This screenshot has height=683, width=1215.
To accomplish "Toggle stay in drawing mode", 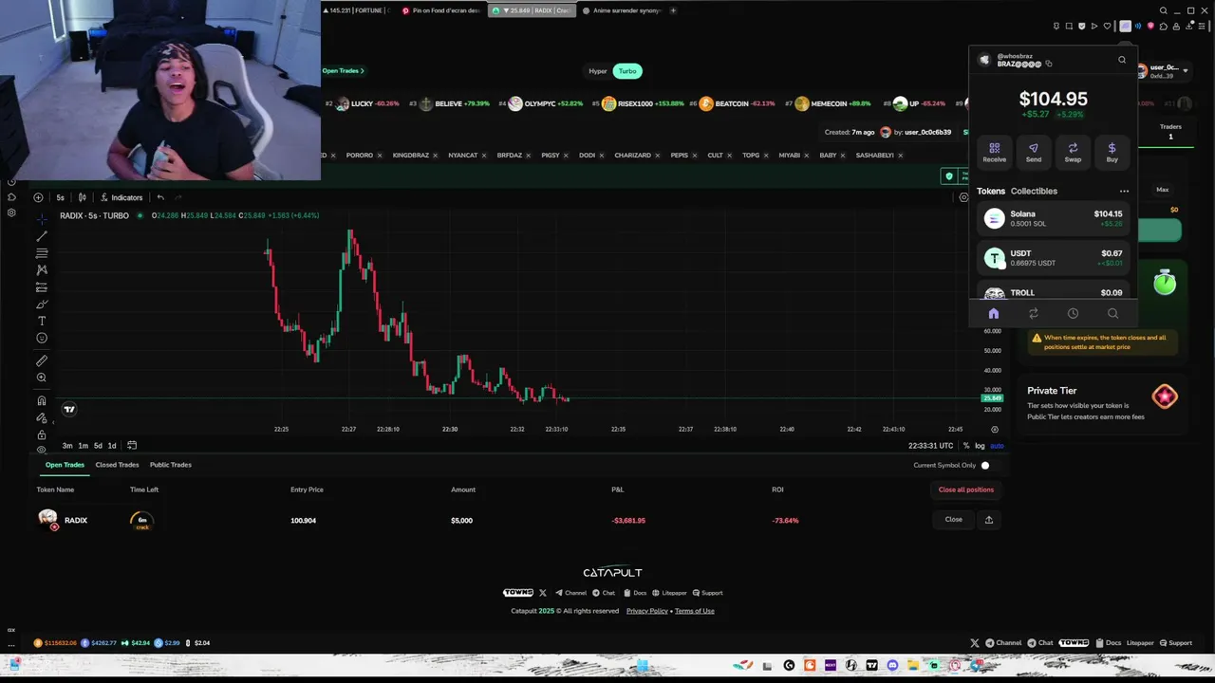I will [x=42, y=417].
